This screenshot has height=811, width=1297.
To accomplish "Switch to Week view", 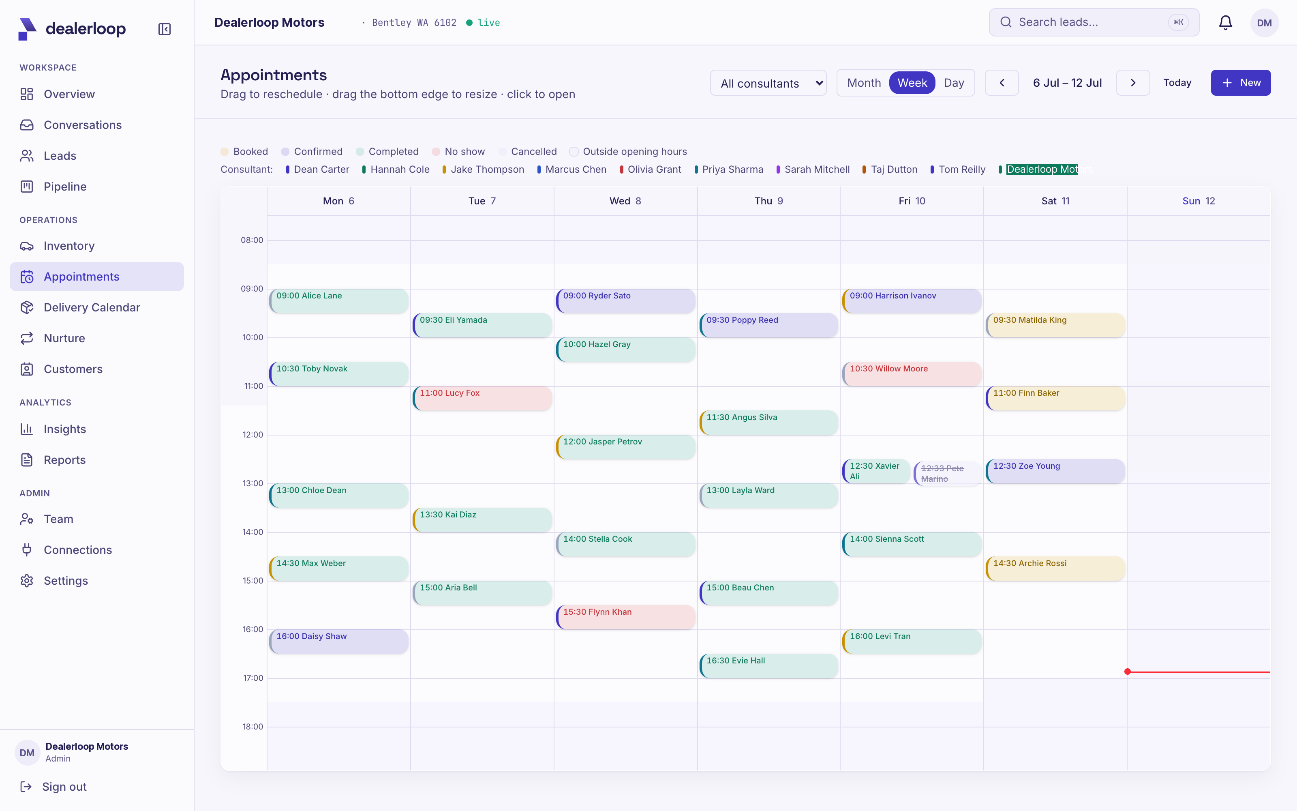I will [x=912, y=83].
